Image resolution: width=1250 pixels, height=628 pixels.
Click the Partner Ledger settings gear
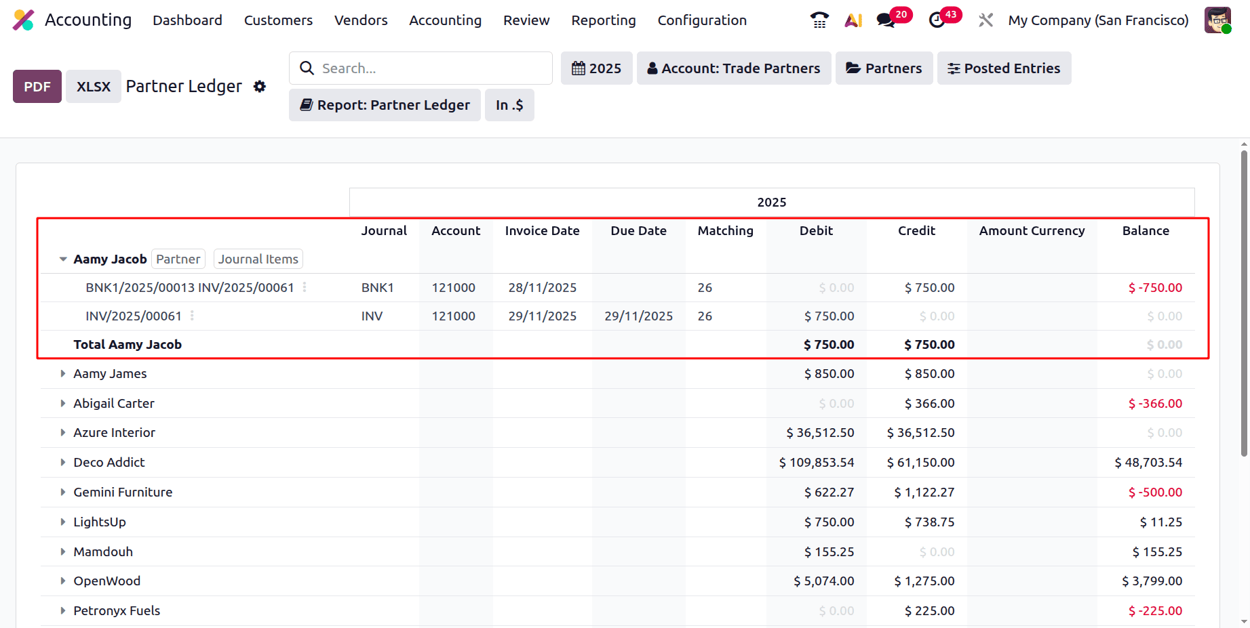tap(260, 87)
